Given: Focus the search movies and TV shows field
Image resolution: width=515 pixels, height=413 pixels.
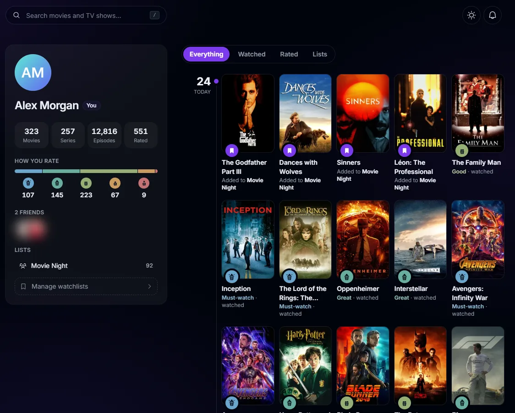Looking at the screenshot, I should click(86, 15).
